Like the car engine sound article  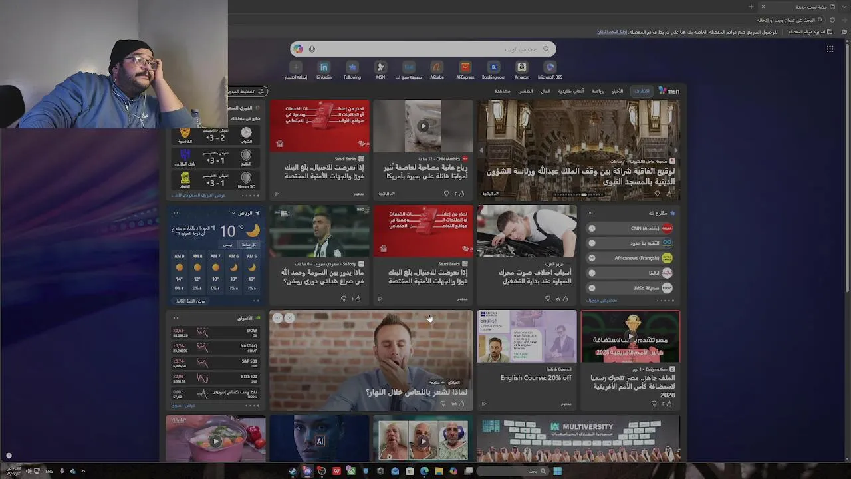click(x=566, y=299)
